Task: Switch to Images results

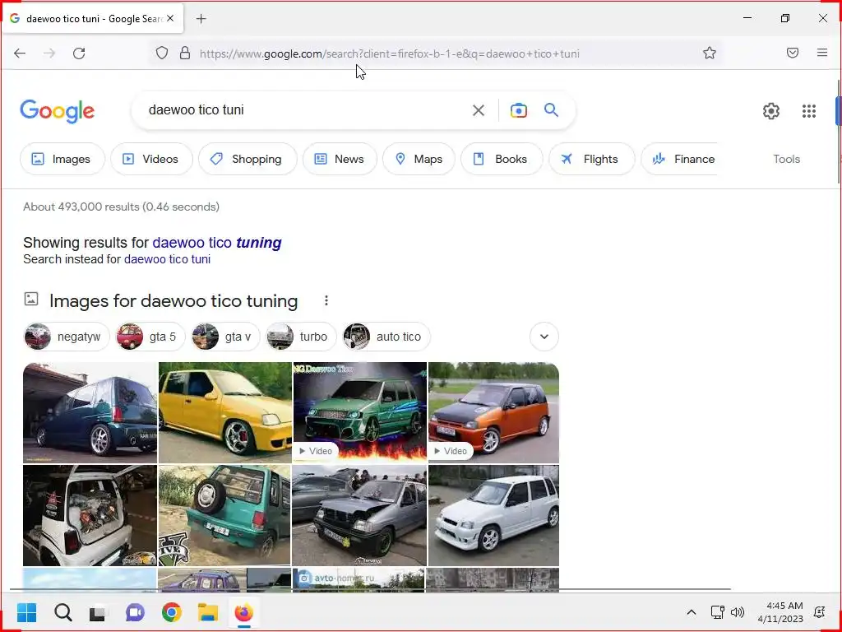Action: (62, 159)
